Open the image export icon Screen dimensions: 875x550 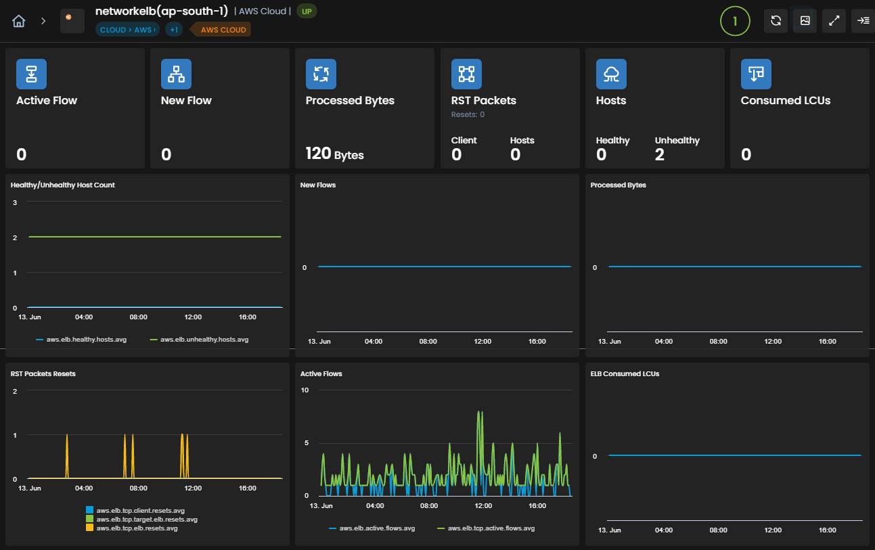point(805,21)
